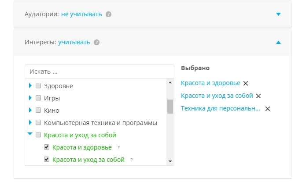
Task: Click the Искать search field
Action: pos(99,71)
